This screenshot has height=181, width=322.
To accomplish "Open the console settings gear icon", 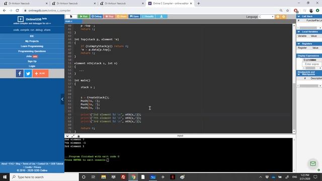I will pos(78,136).
